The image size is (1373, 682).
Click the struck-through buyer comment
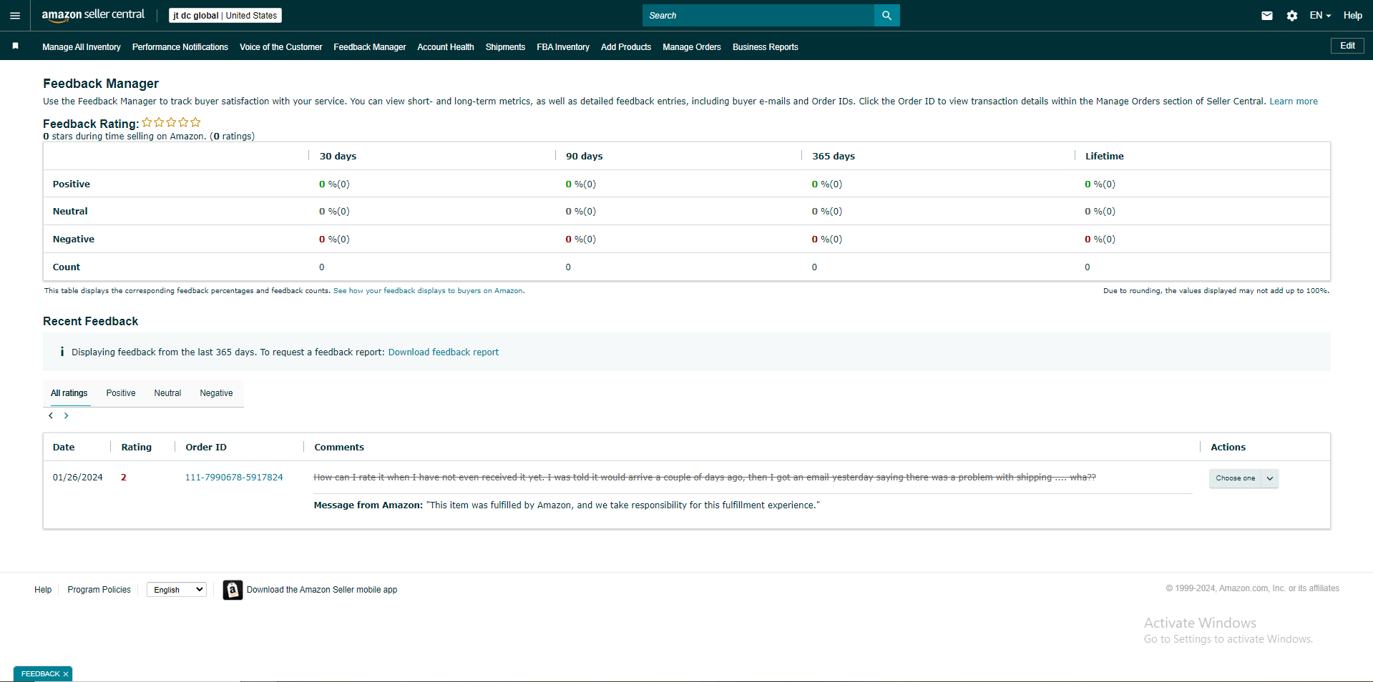pyautogui.click(x=705, y=478)
